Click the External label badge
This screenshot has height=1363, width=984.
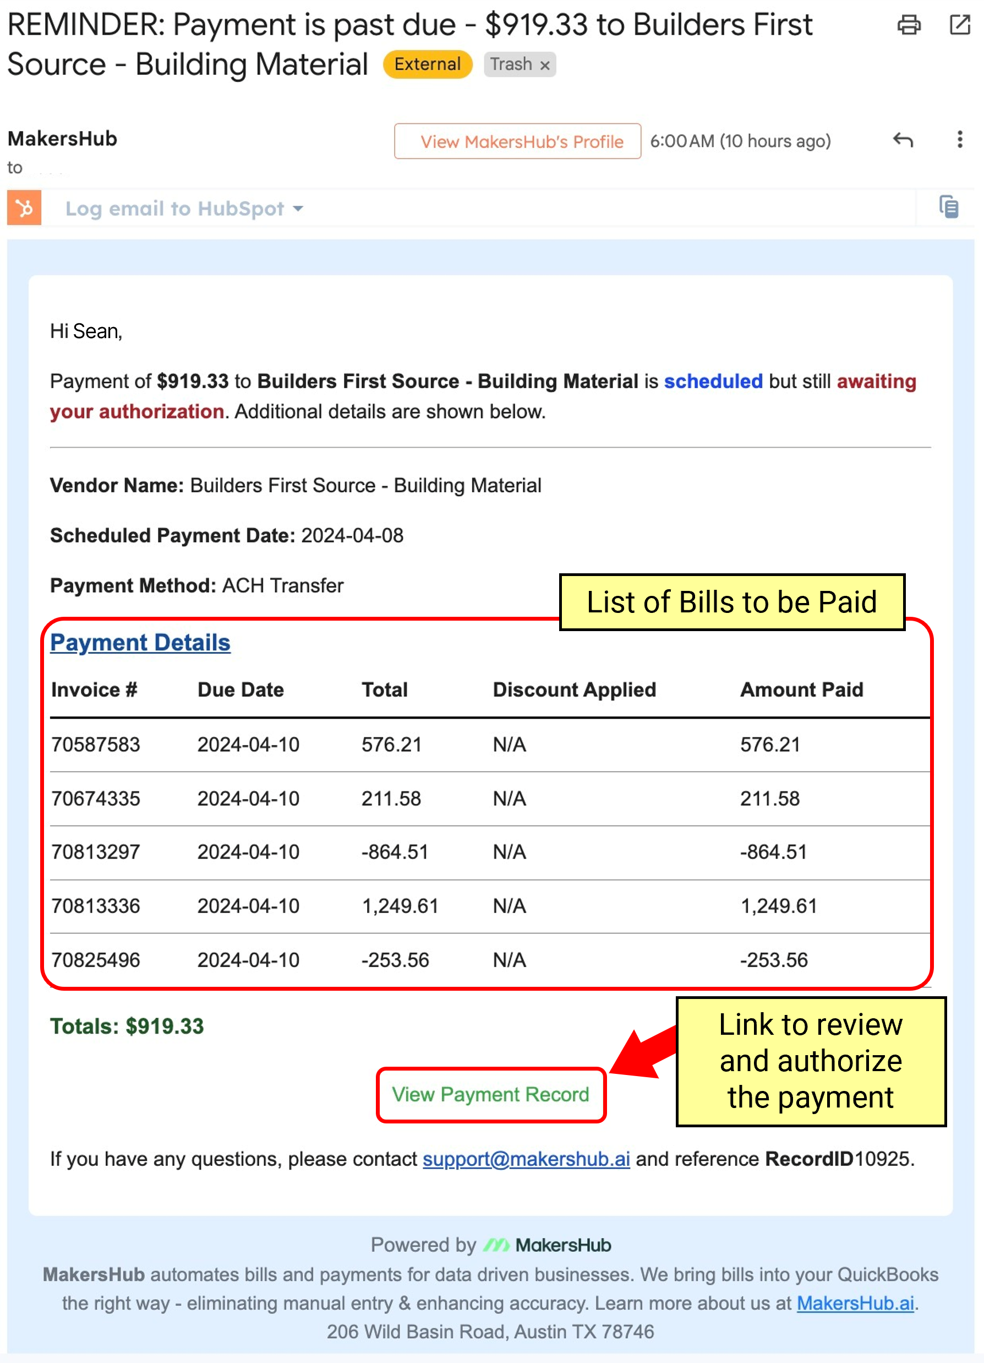pos(428,64)
